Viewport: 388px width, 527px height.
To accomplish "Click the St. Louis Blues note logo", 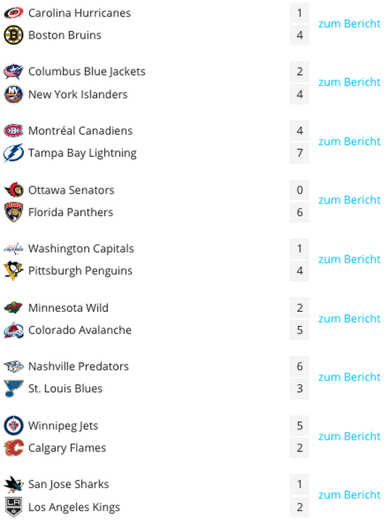I will [13, 389].
